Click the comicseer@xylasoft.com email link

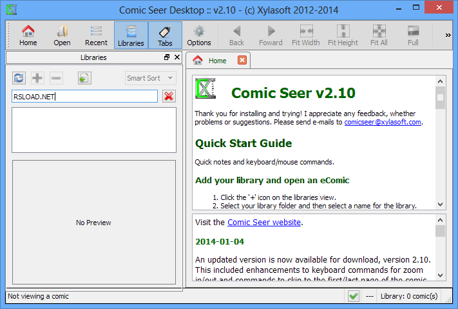[x=383, y=122]
